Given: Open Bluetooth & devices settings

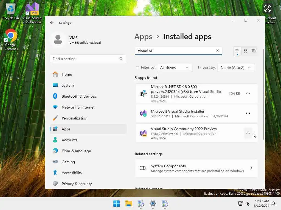Looking at the screenshot, I should [88, 96].
